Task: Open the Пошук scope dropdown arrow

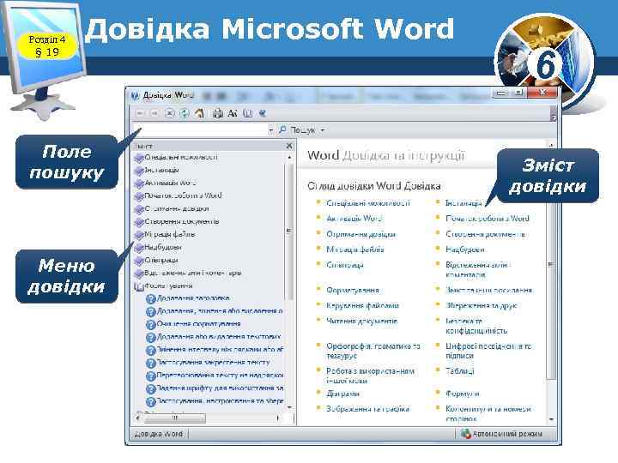Action: click(x=323, y=130)
